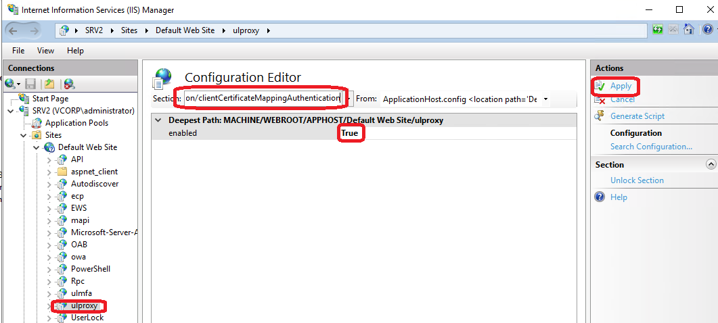Maximize the IIS Manager window
Screen dimensions: 718x323
point(679,9)
